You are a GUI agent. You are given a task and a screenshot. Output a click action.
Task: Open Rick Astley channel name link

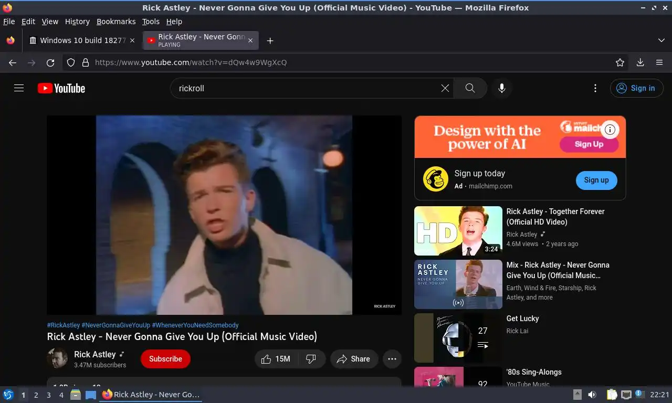point(95,354)
